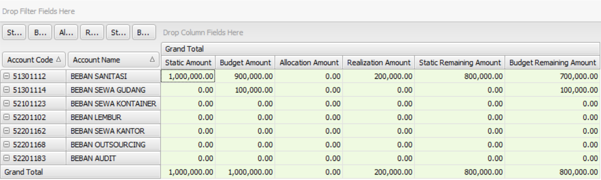Screen dimensions: 601x180
Task: Collapse the 52201183 account code row
Action: click(x=6, y=158)
